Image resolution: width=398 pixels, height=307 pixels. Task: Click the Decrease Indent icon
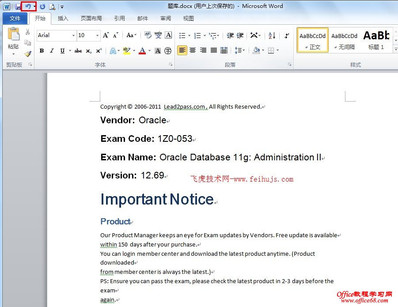[230, 35]
